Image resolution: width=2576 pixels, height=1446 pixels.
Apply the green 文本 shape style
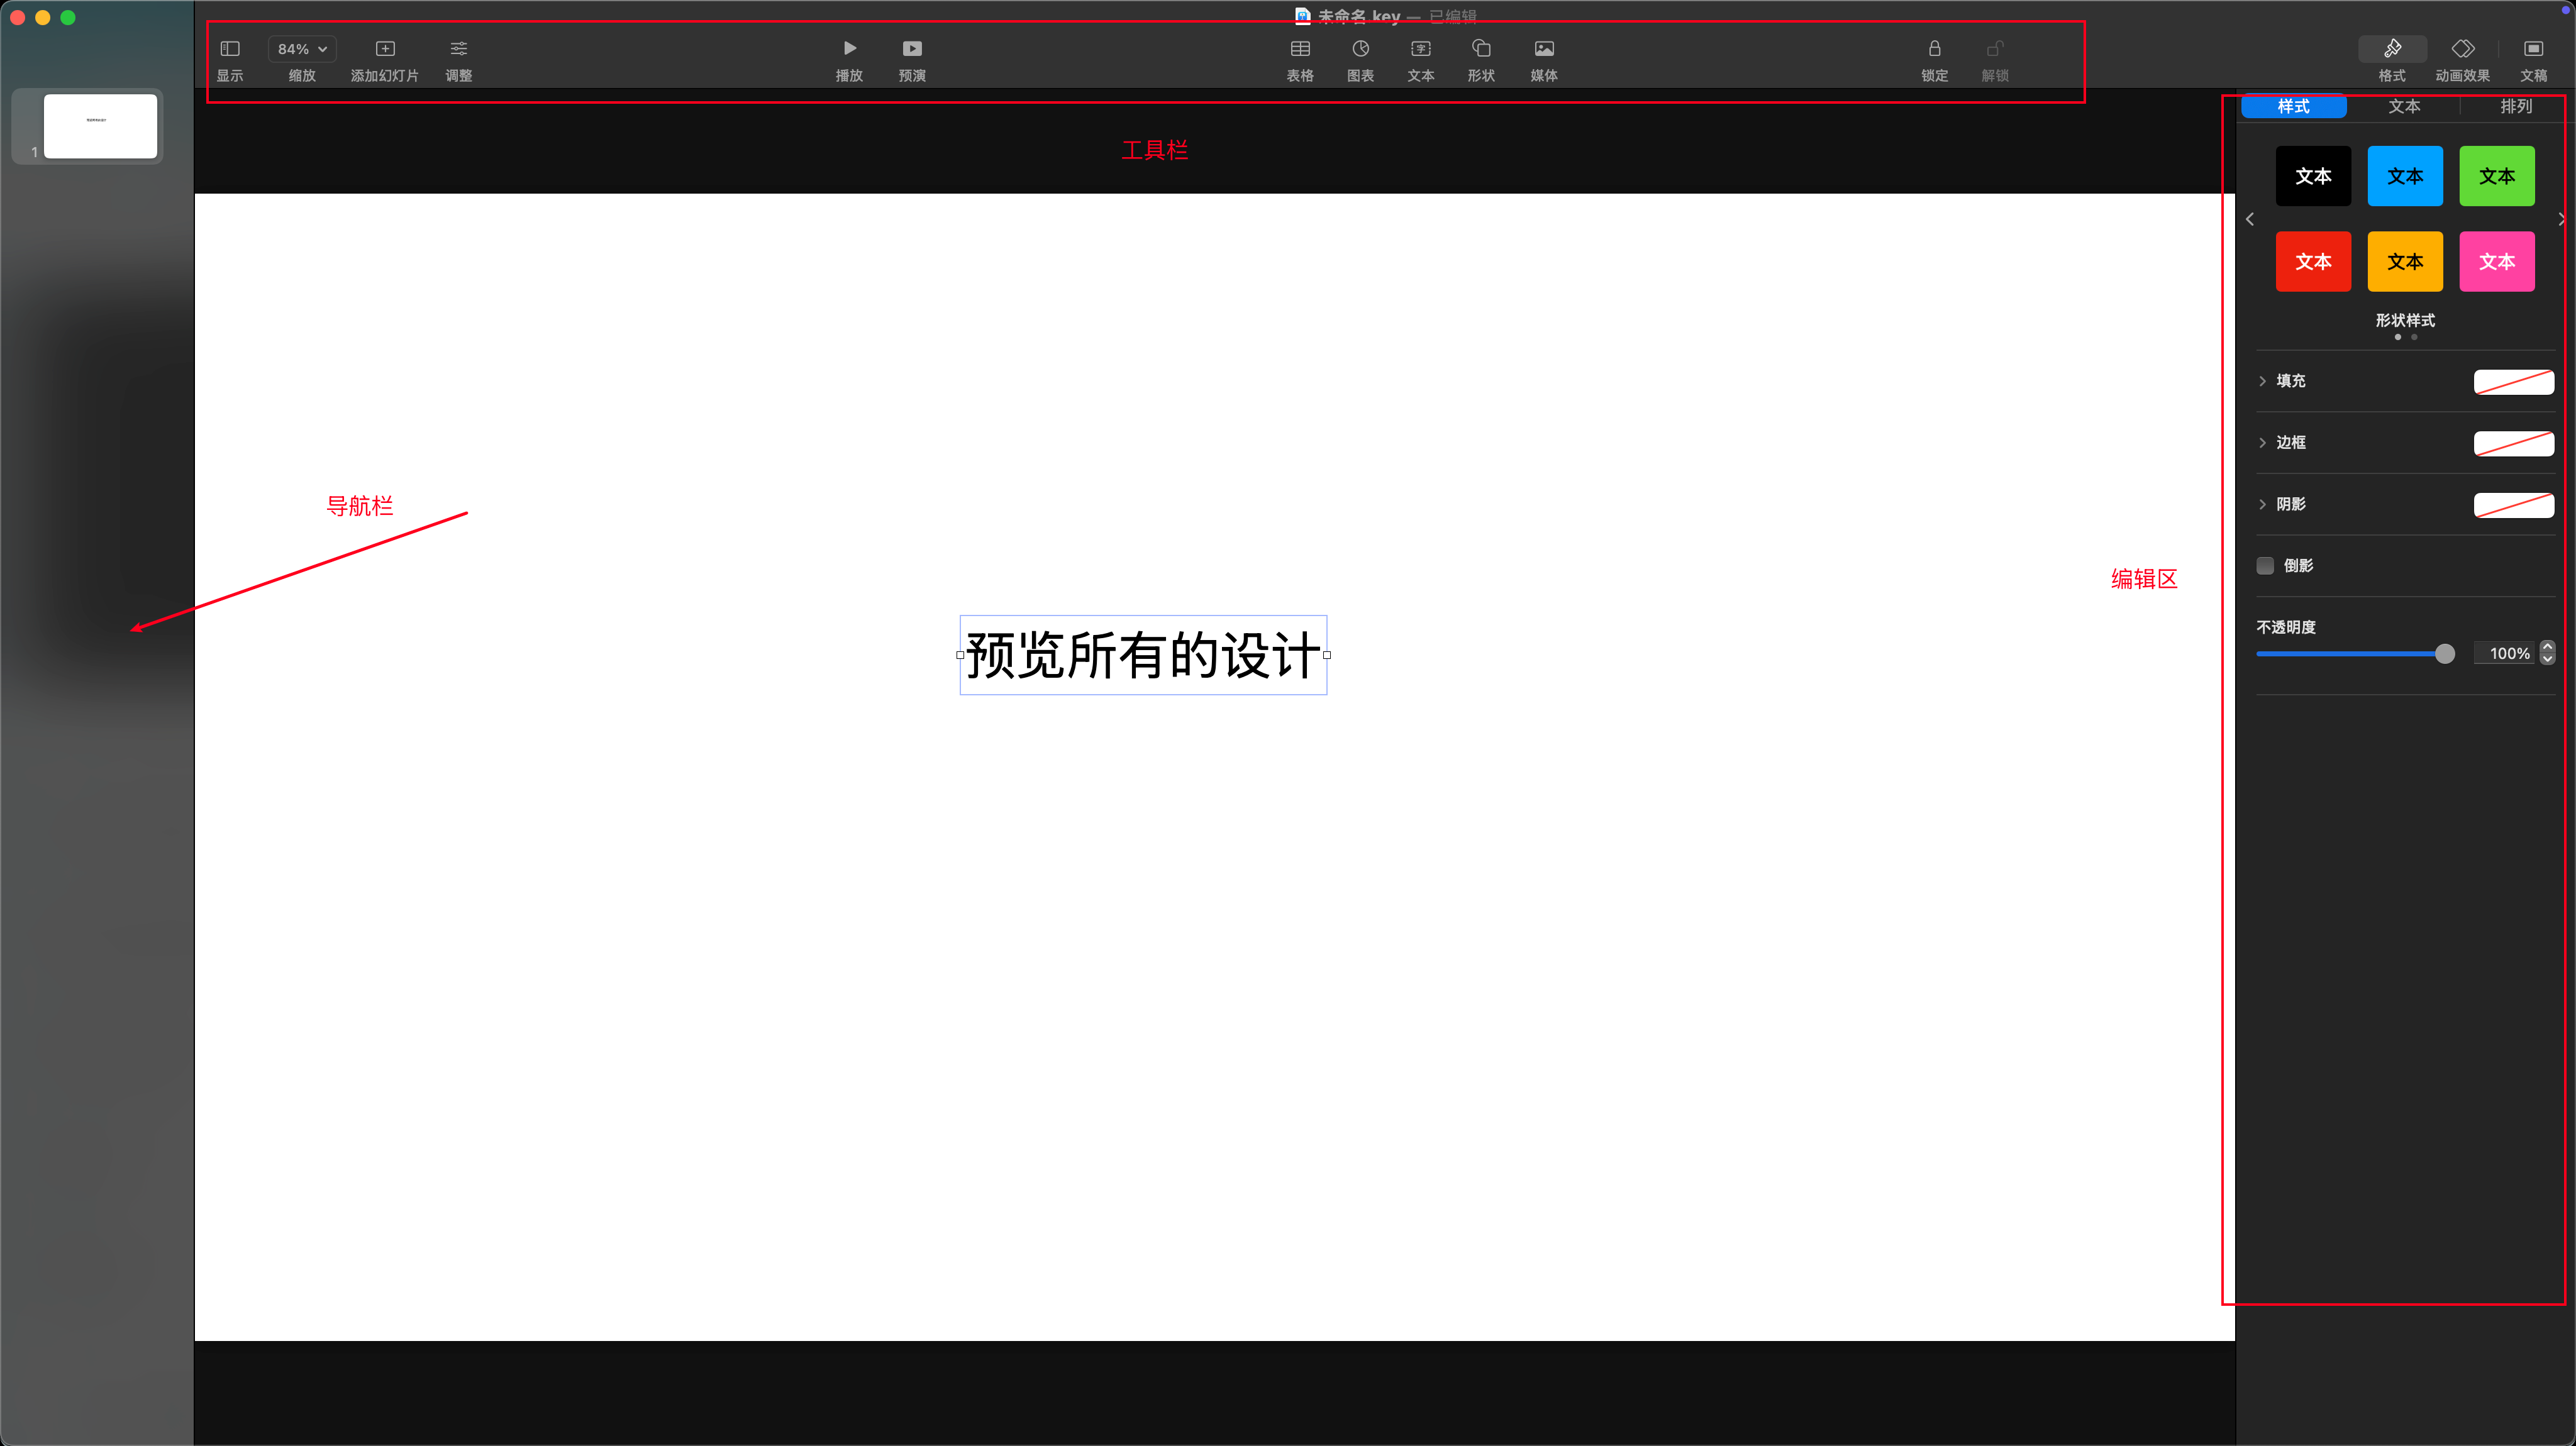(x=2497, y=176)
